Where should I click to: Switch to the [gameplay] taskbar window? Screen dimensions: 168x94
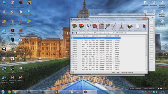coord(33,92)
